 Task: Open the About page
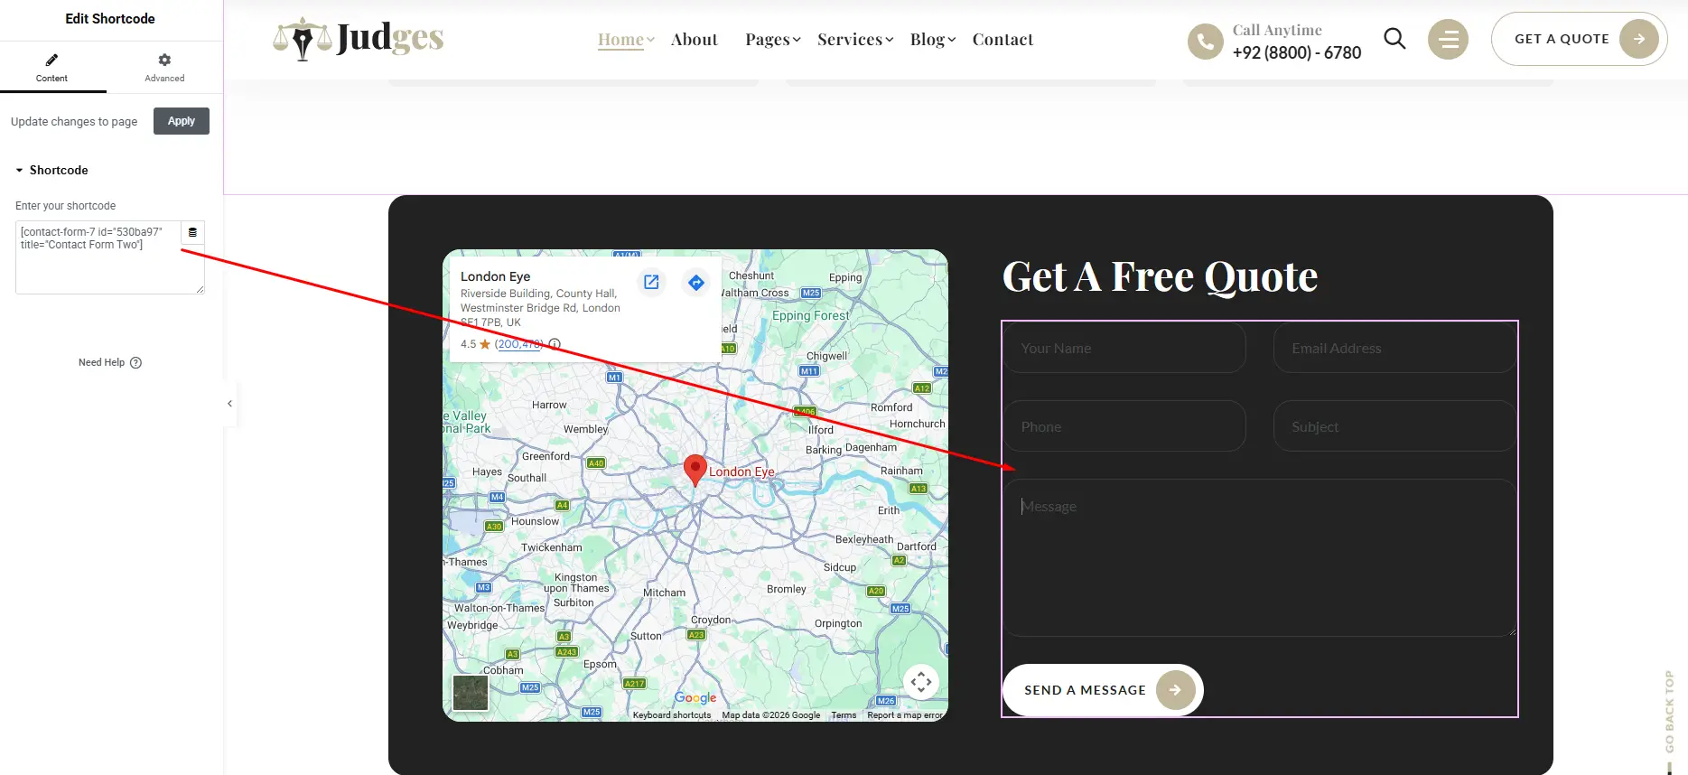[x=694, y=39]
